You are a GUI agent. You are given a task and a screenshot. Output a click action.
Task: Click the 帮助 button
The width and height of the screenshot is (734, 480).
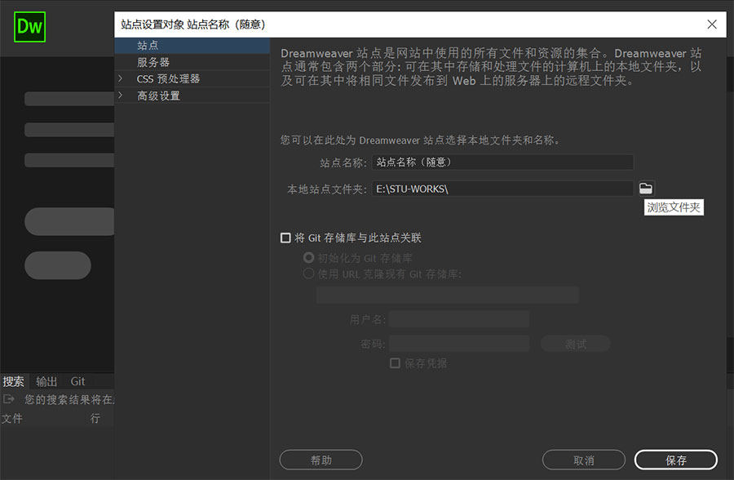(321, 460)
